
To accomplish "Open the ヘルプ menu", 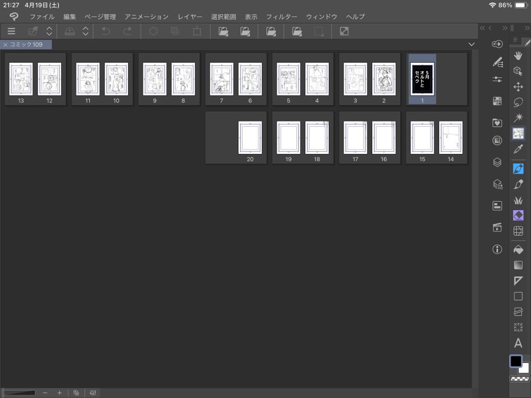I will click(355, 16).
